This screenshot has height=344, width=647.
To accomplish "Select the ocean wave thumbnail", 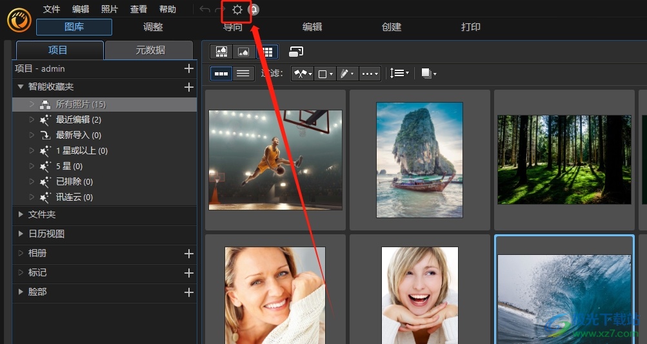I will [564, 299].
